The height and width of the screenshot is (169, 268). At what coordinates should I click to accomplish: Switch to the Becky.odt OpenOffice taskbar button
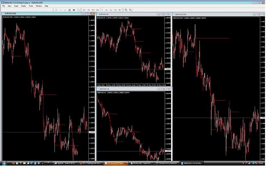pyautogui.click(x=141, y=163)
